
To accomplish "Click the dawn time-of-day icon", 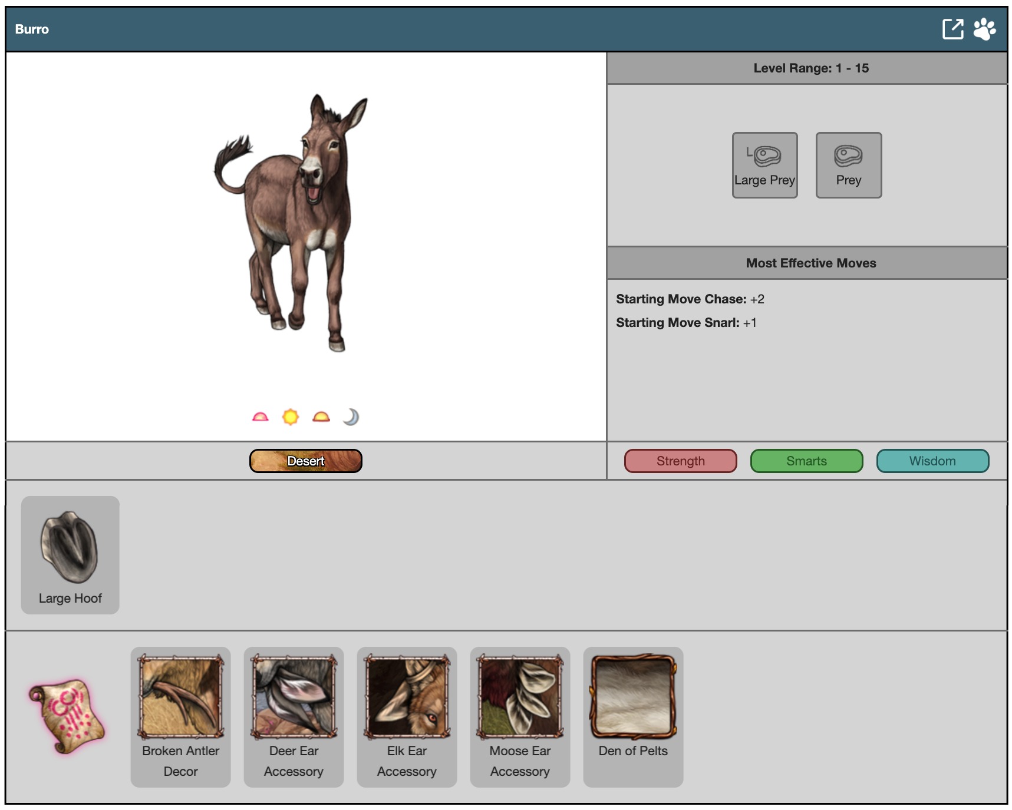I will (260, 417).
